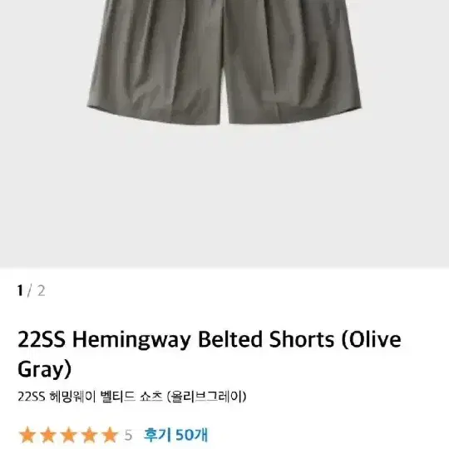This screenshot has height=449, width=449.
Task: Click the fourth orange rating star
Action: tap(89, 435)
